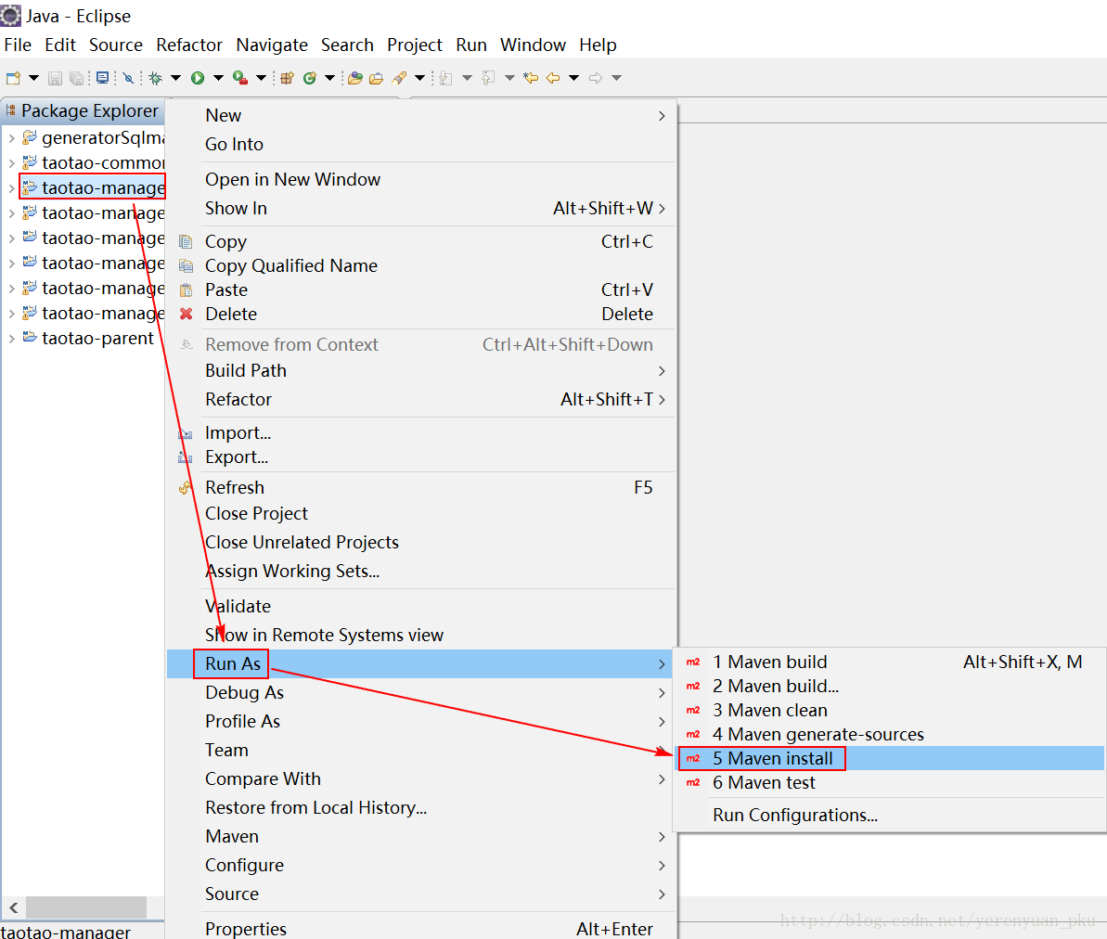Click the blue monitor console toolbar icon

click(x=102, y=78)
